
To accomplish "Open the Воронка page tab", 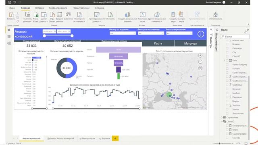I will click(104, 139).
